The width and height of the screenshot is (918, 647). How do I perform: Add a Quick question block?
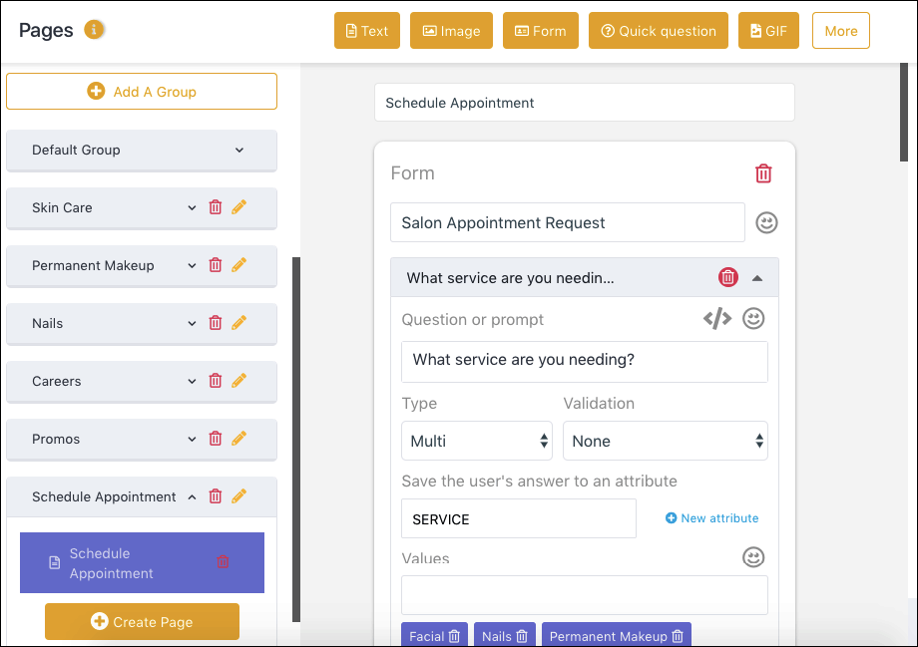pyautogui.click(x=658, y=31)
